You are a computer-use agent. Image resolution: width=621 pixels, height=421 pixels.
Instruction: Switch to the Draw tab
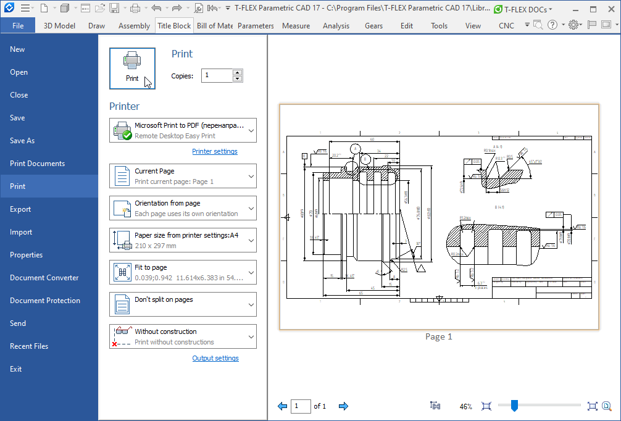(x=97, y=26)
